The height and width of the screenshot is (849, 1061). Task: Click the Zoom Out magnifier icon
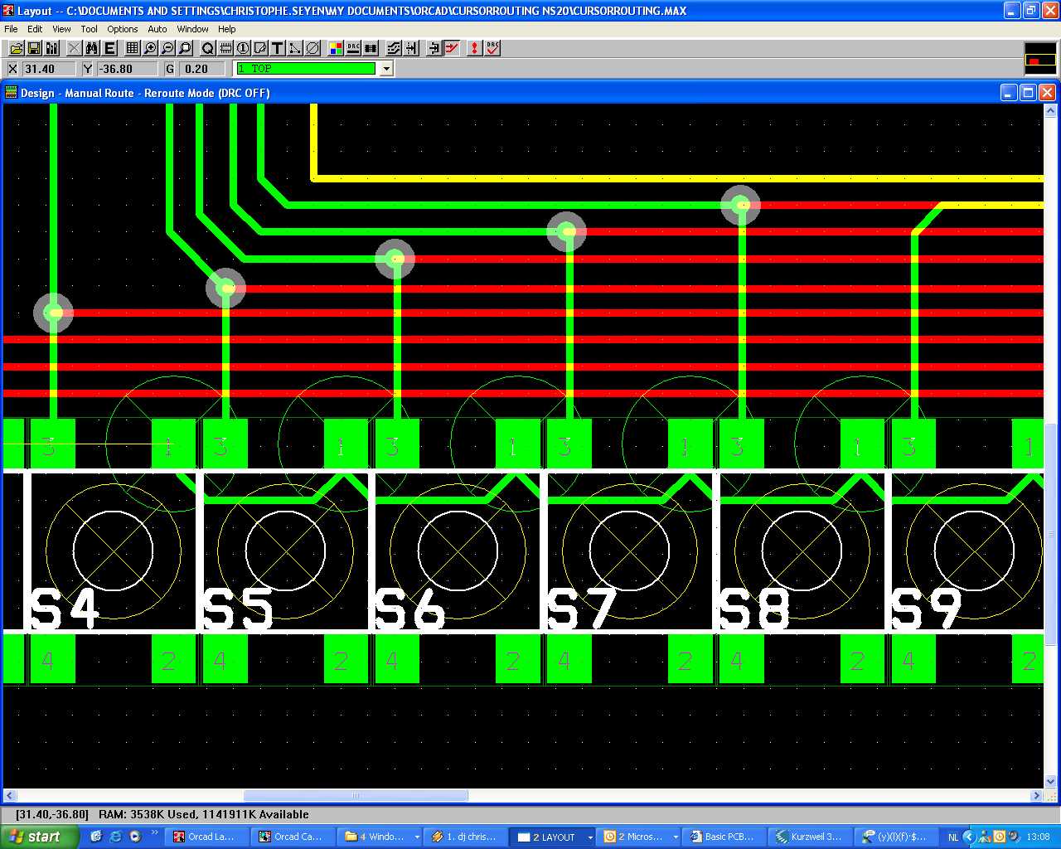point(167,49)
